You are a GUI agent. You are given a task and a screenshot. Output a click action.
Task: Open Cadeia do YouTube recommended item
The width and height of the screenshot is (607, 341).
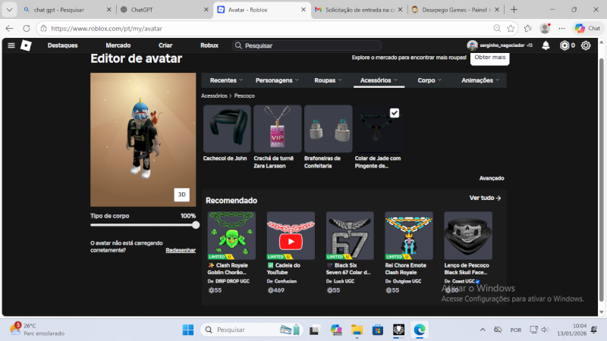coord(291,236)
